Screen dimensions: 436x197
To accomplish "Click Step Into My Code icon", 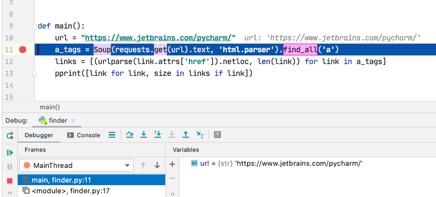I will tap(158, 135).
